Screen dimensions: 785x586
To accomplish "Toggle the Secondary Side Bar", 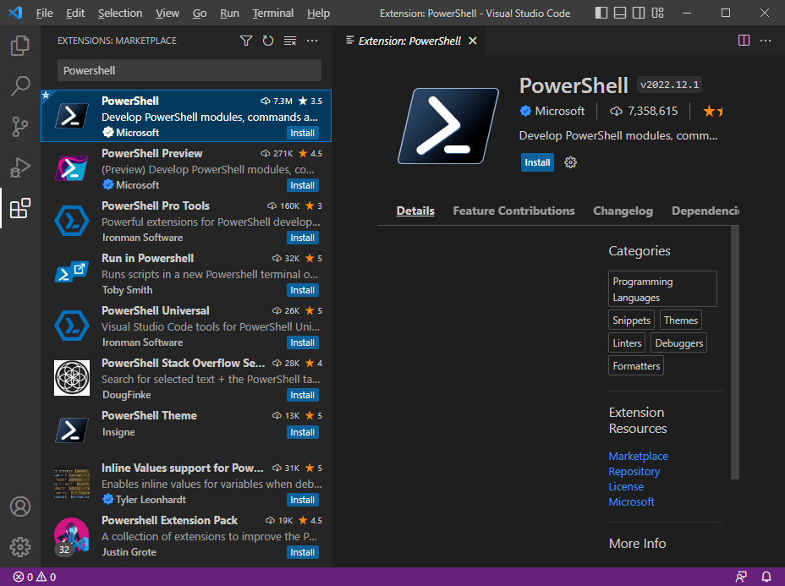I will (x=637, y=13).
